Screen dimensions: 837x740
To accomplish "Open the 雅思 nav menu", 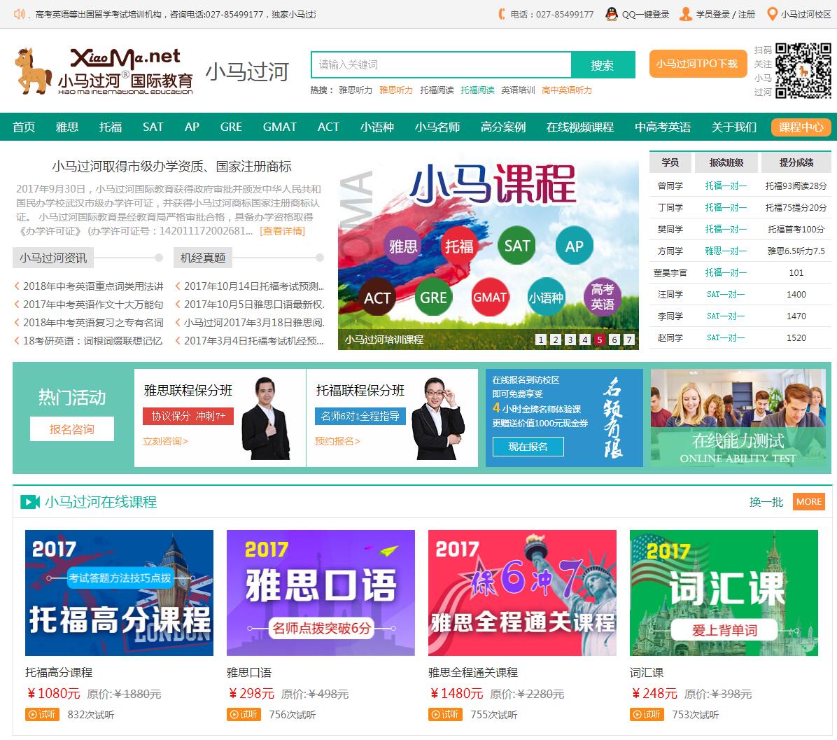I will pyautogui.click(x=67, y=127).
